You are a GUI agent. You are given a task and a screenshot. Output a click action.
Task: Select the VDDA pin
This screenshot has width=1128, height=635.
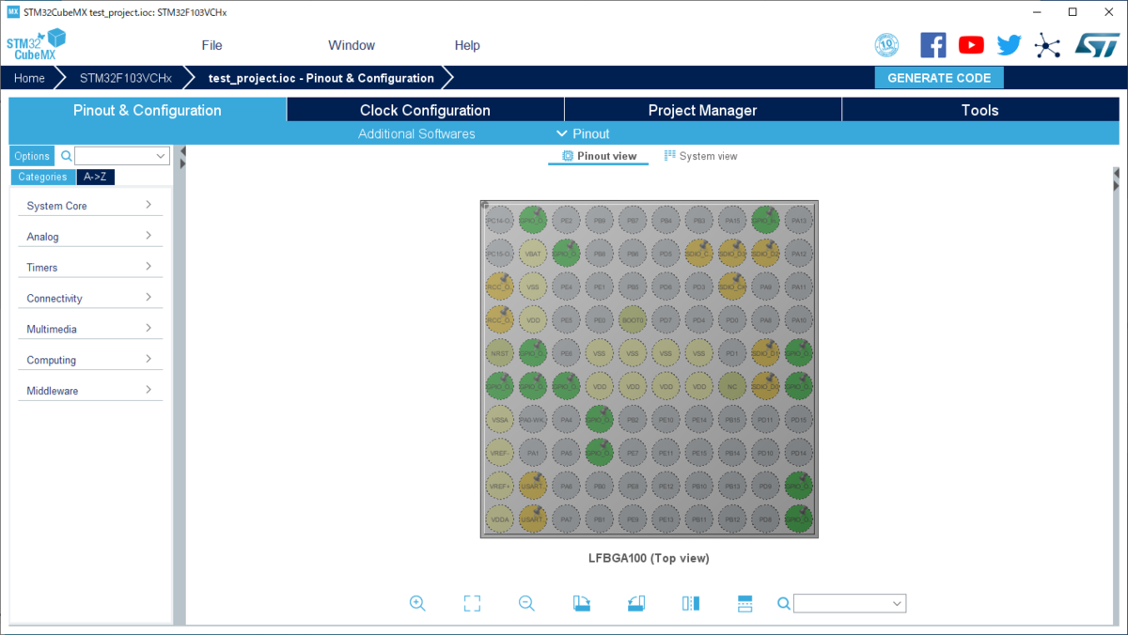pyautogui.click(x=499, y=519)
